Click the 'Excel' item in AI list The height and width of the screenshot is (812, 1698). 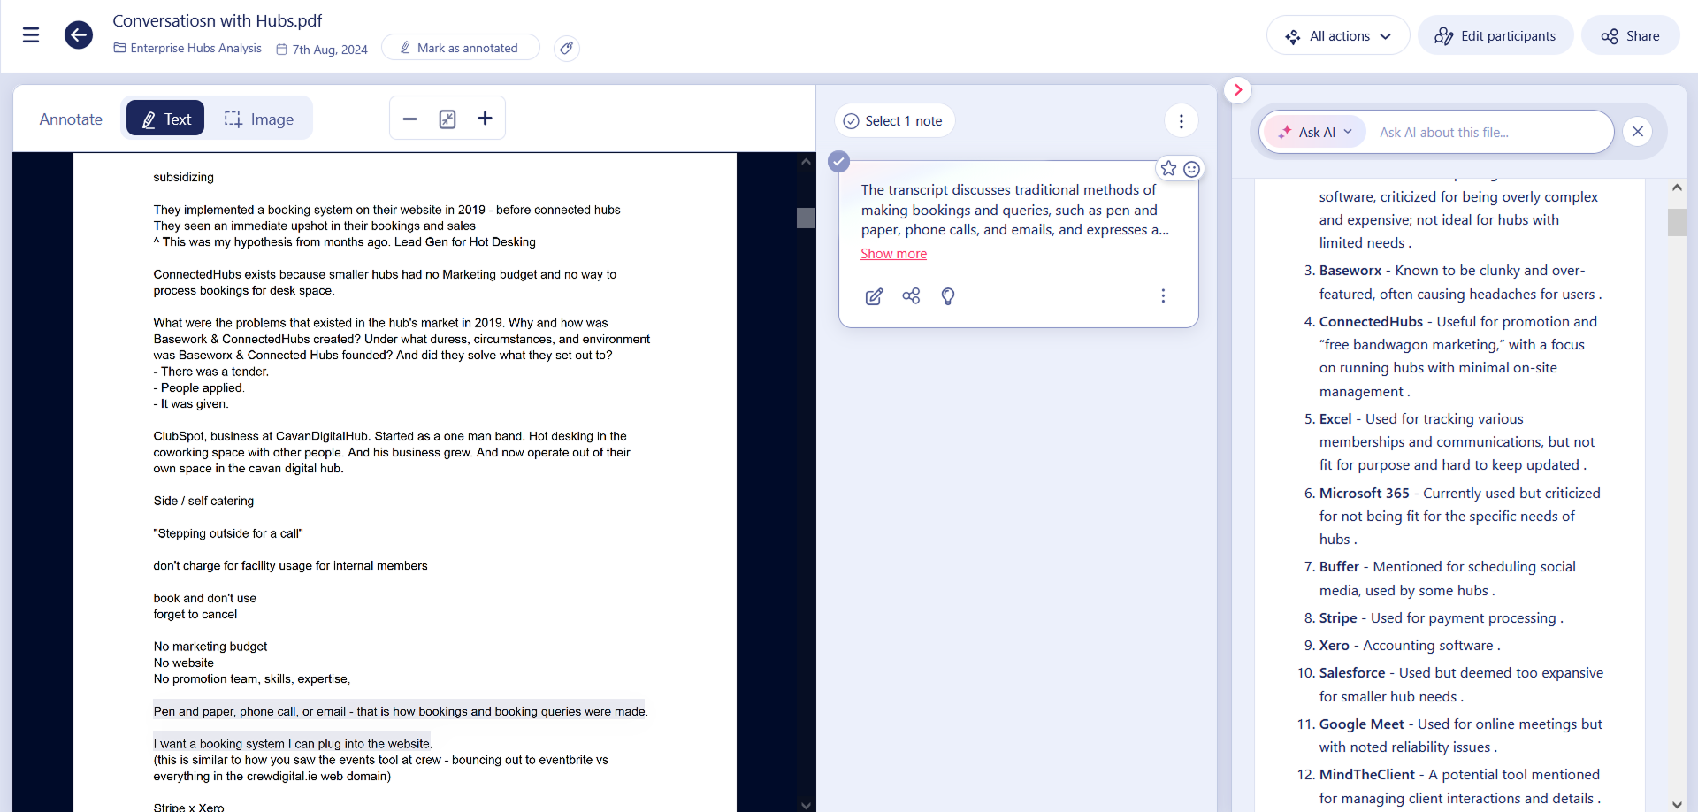tap(1335, 419)
